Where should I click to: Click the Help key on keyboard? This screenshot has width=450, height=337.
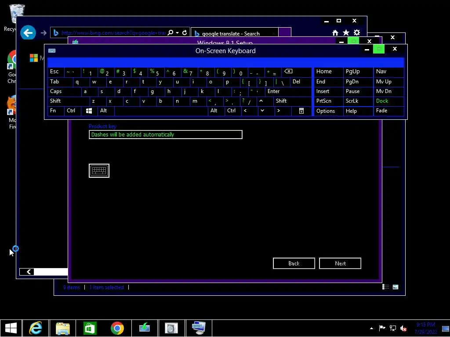[358, 111]
